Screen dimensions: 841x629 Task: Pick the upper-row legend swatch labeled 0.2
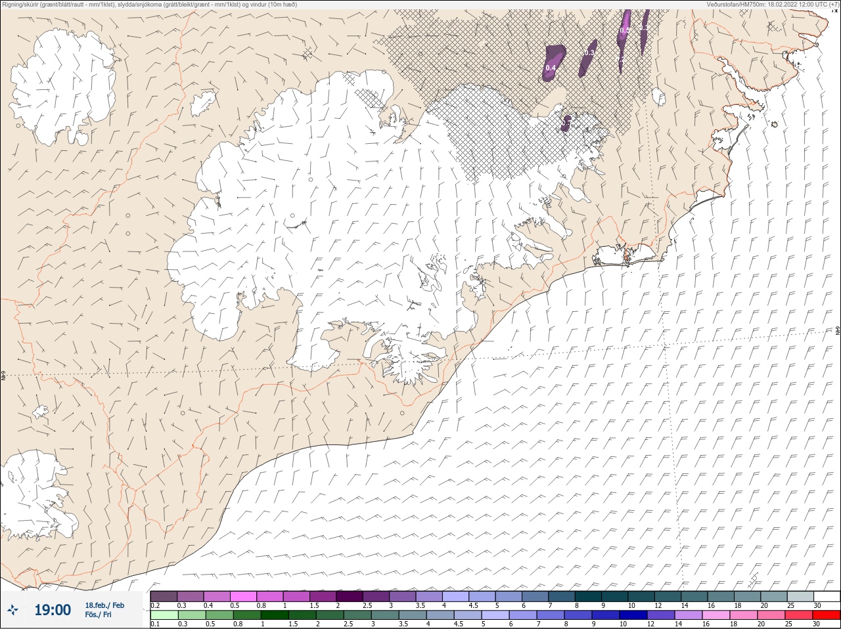tap(164, 597)
